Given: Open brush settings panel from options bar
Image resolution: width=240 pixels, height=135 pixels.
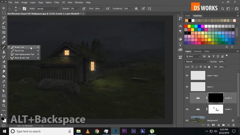Looking at the screenshot, I should (24, 9).
